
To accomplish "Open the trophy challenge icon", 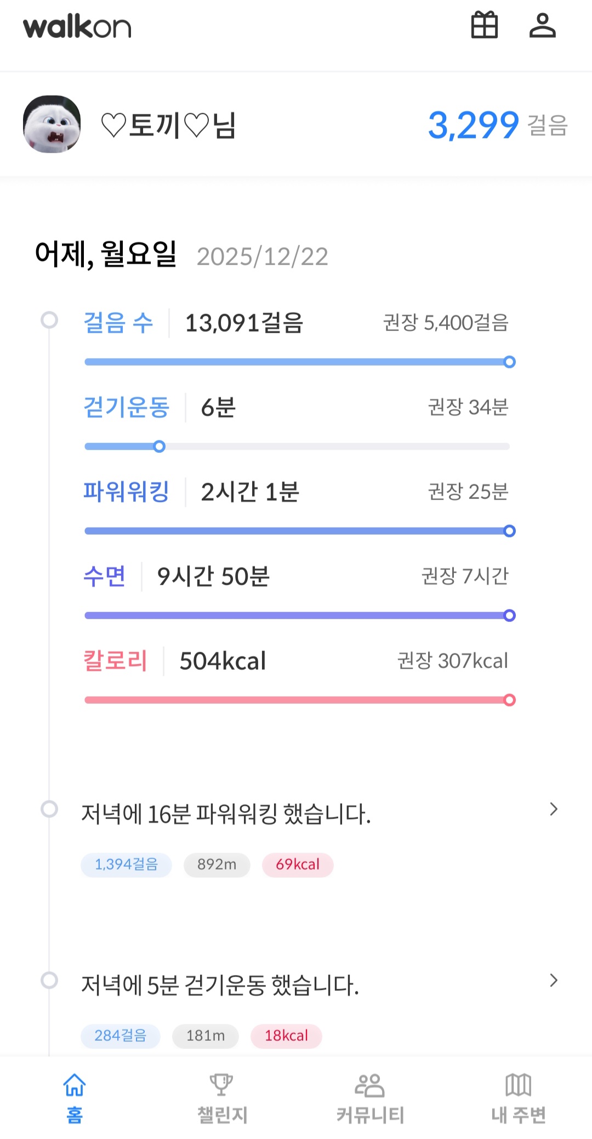I will pyautogui.click(x=221, y=1085).
